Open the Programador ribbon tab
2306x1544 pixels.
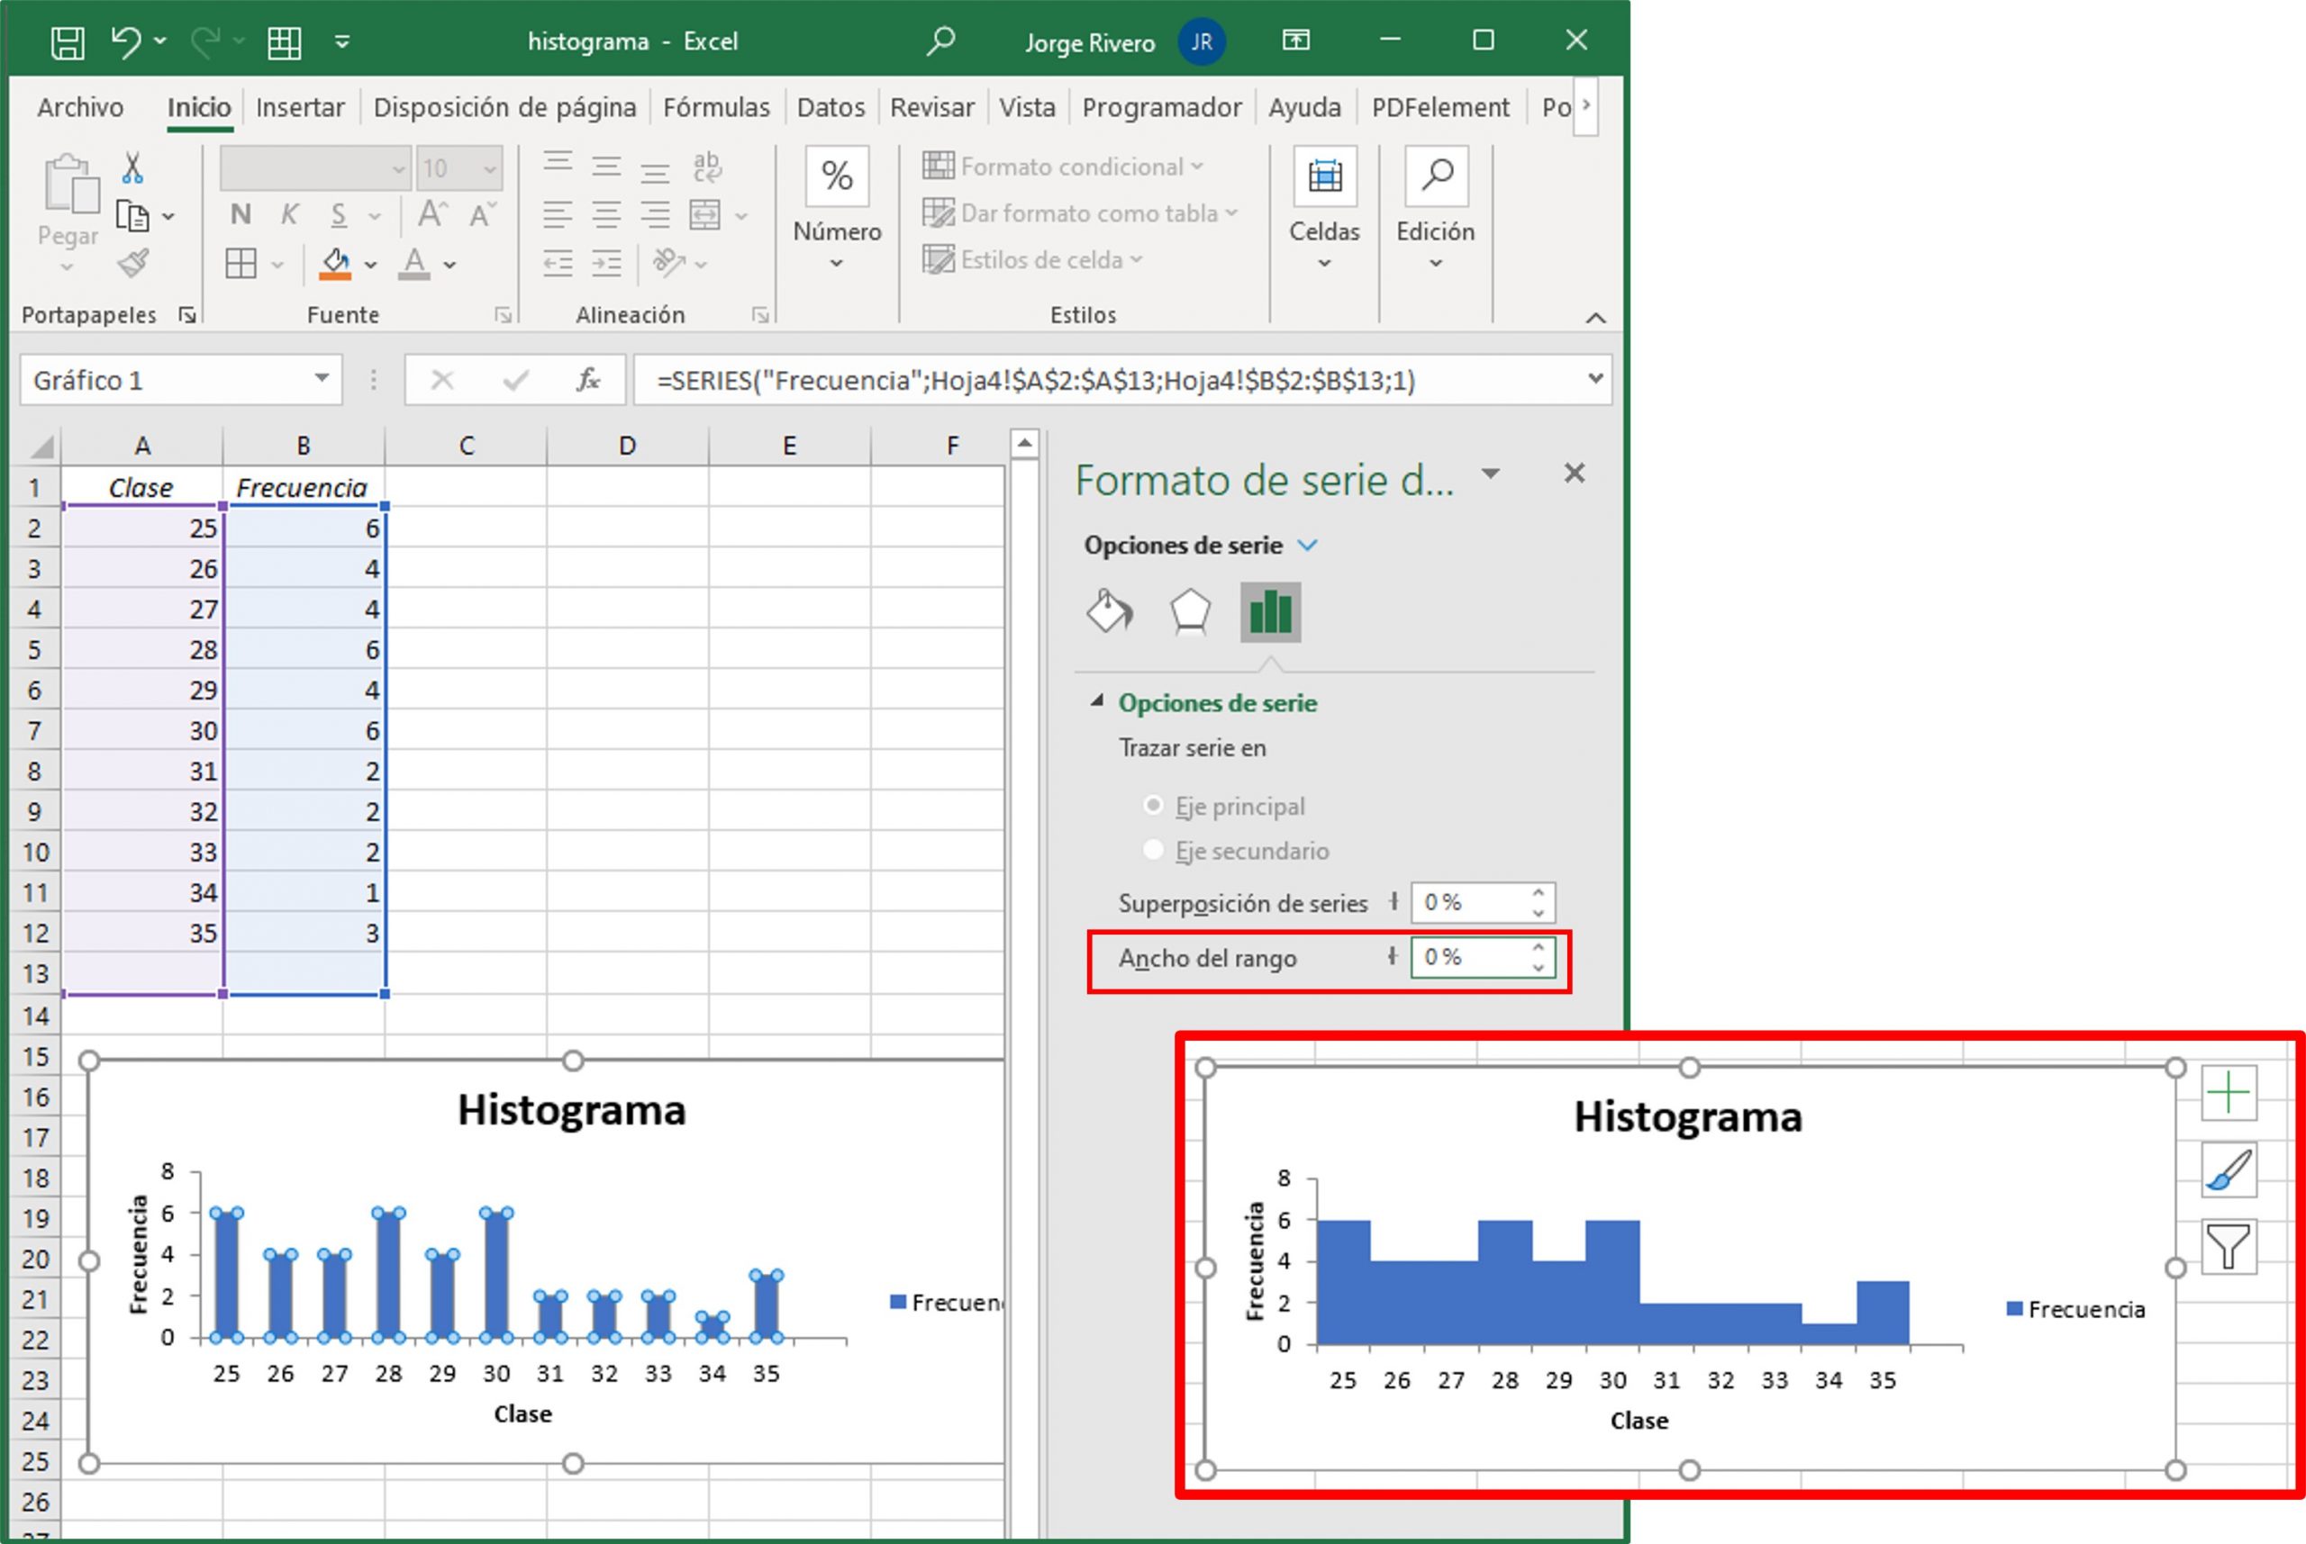[1162, 106]
